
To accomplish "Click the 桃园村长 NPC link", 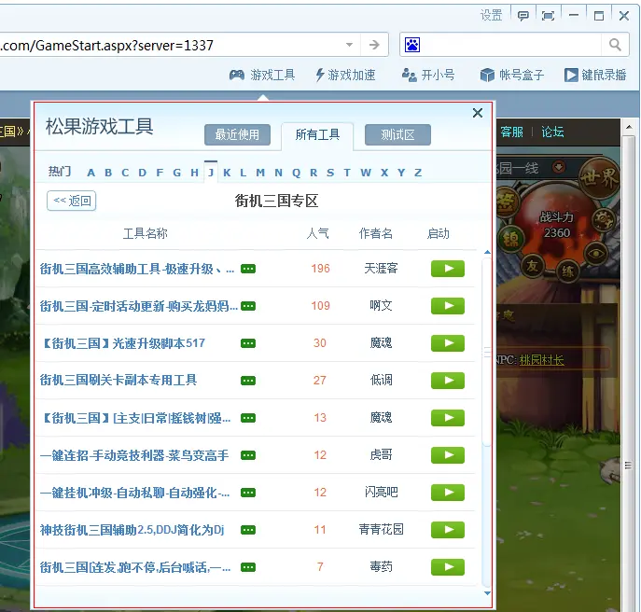I will (542, 360).
